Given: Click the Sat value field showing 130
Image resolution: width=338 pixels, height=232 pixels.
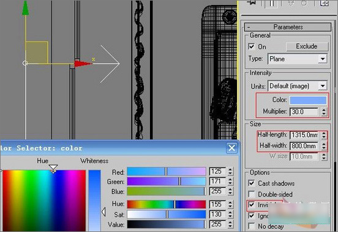Looking at the screenshot, I should click(217, 214).
